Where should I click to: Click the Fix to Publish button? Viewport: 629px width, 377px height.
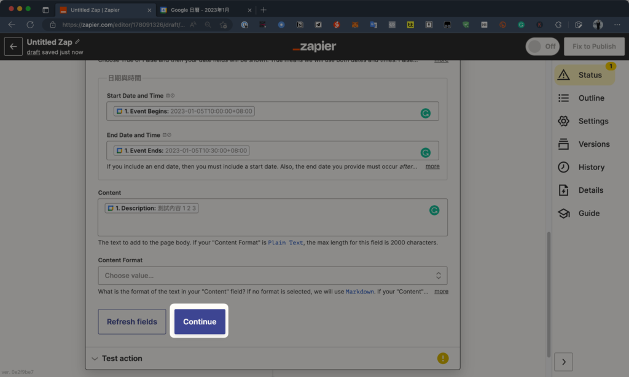594,47
